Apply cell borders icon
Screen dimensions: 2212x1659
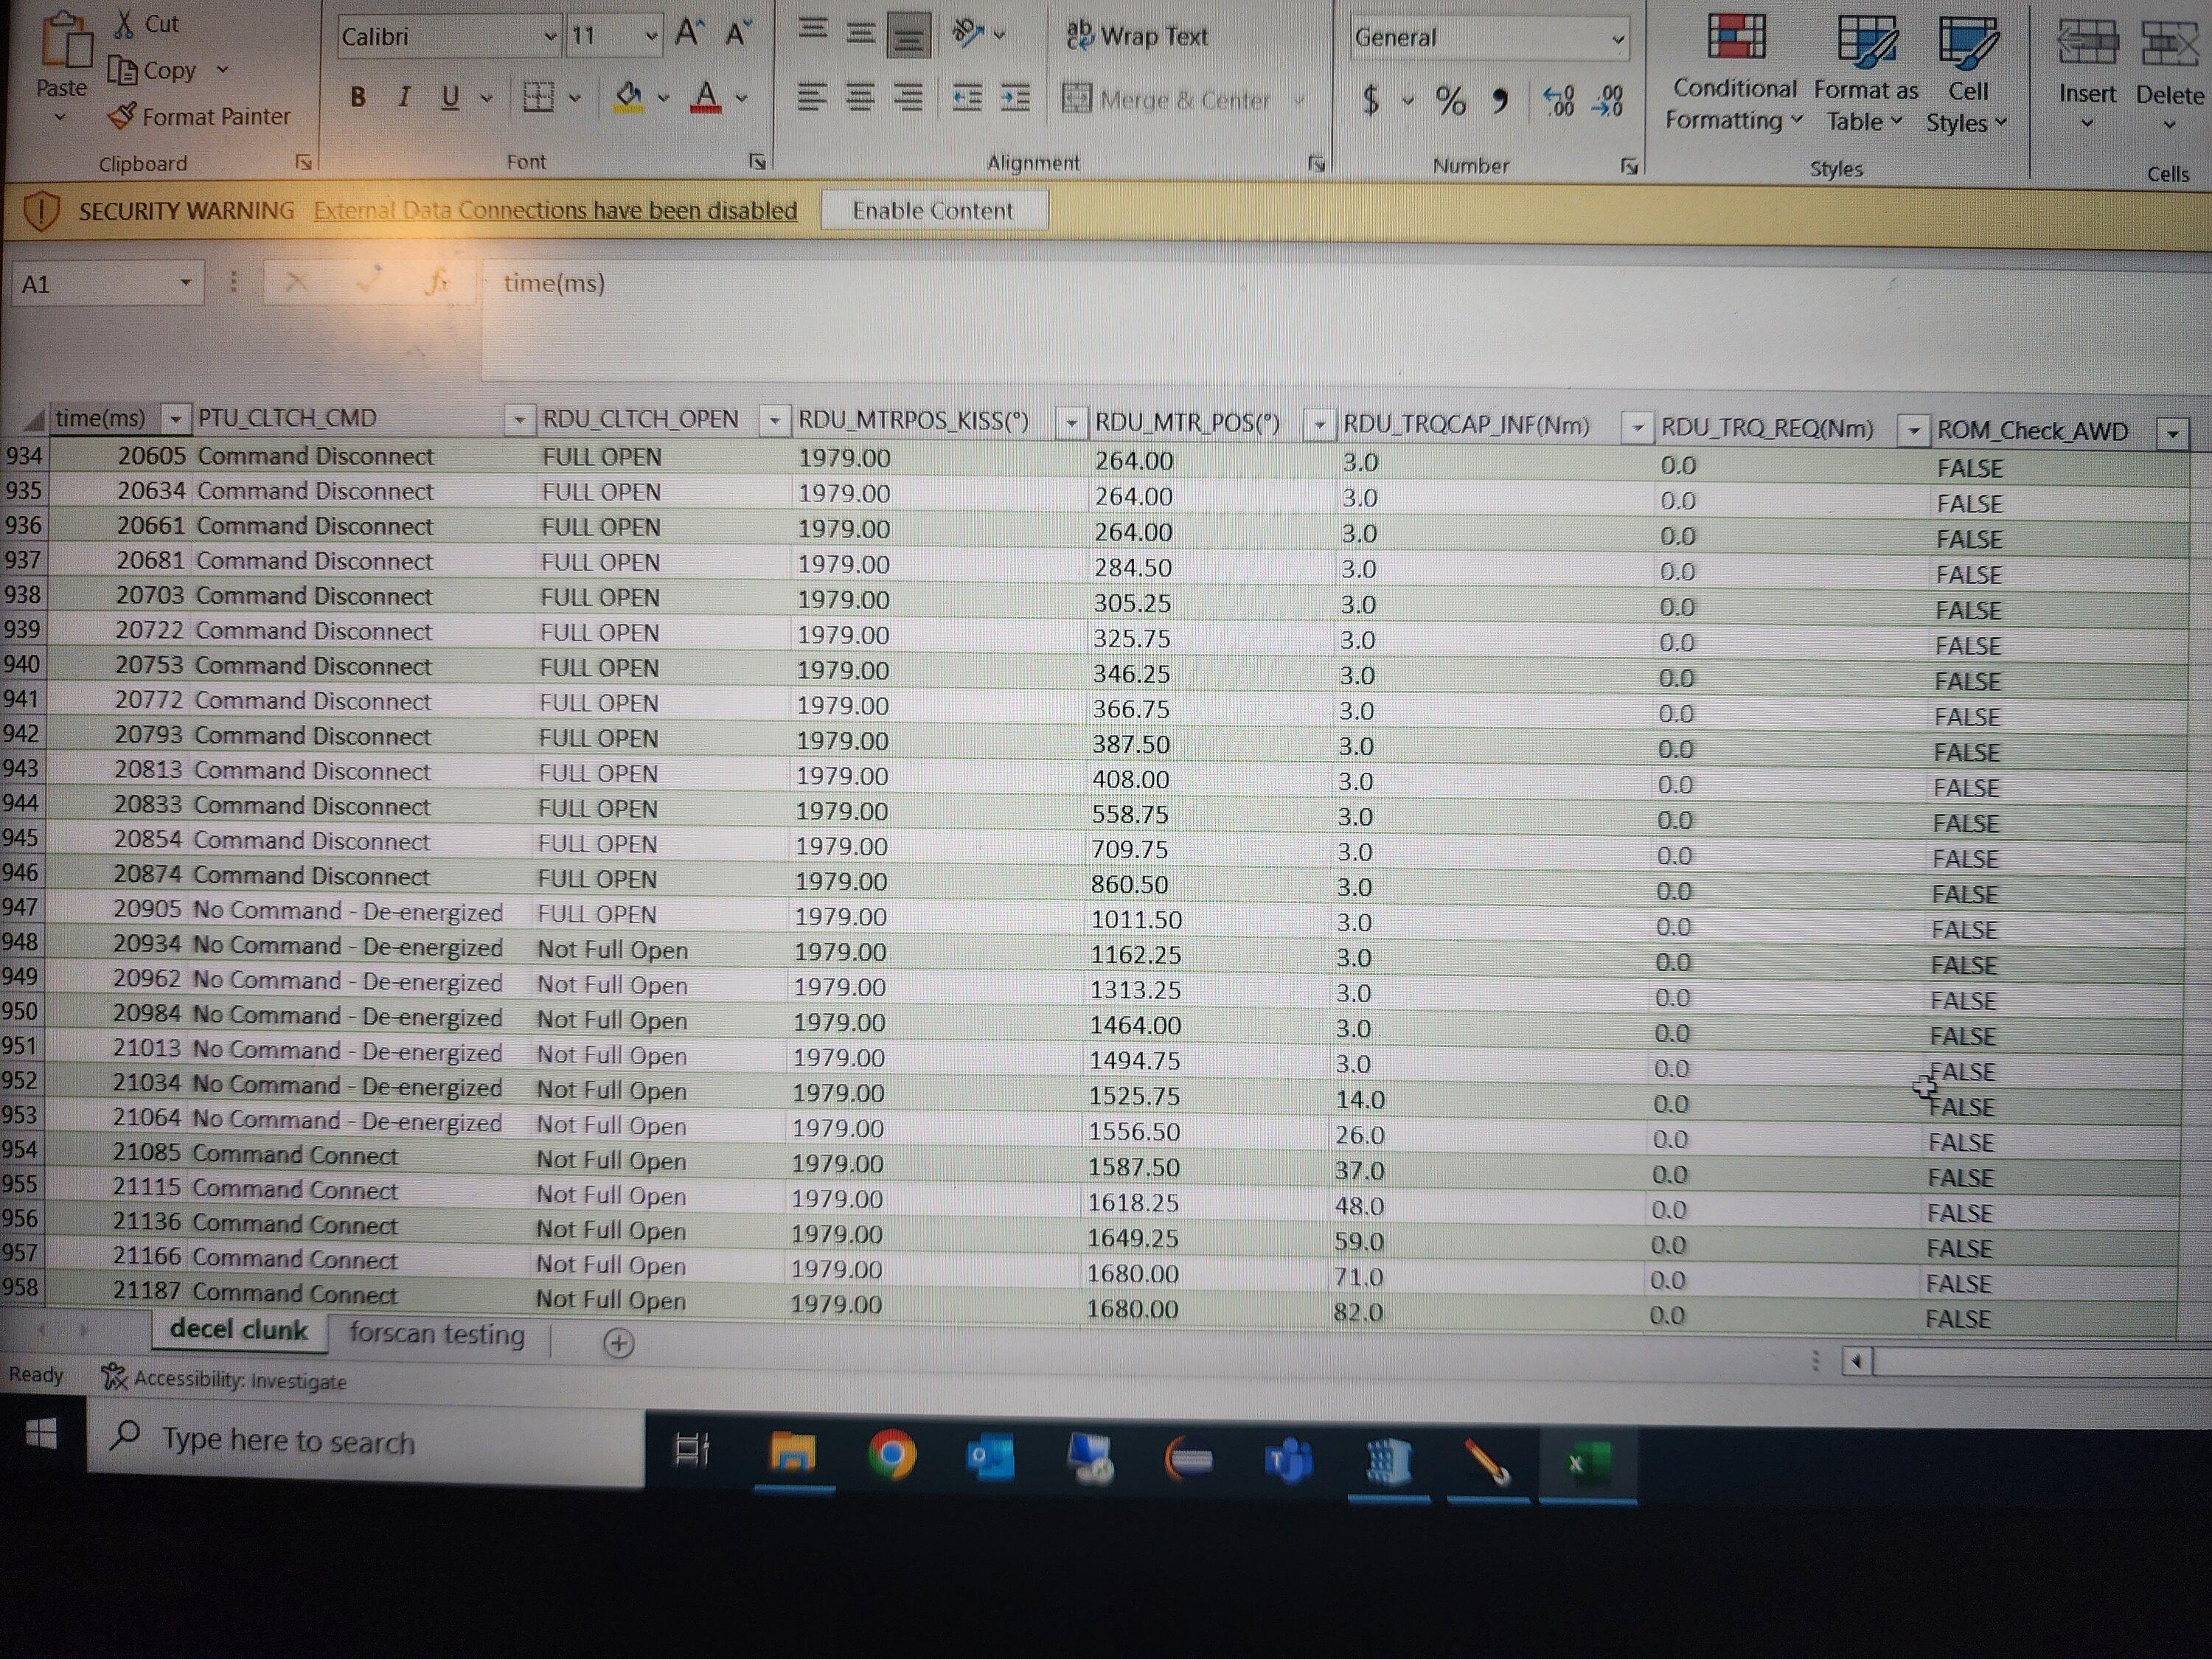point(538,97)
